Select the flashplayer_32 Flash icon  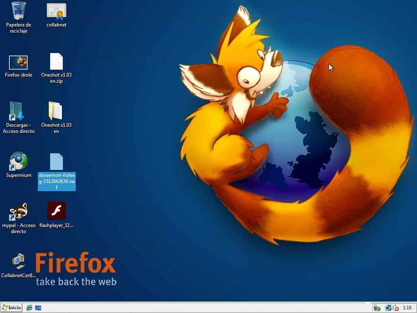[56, 210]
